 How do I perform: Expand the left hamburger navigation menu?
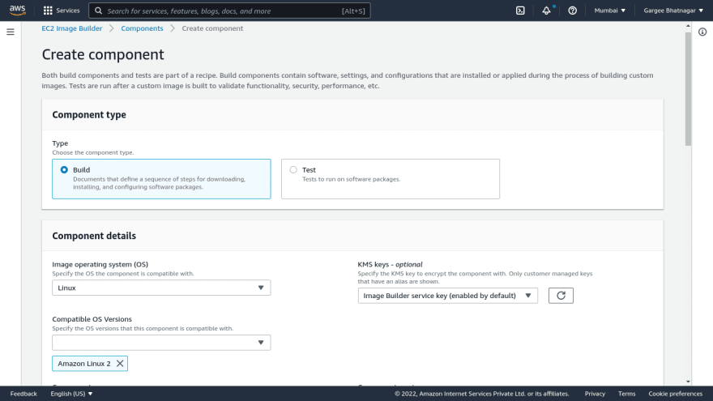click(10, 32)
